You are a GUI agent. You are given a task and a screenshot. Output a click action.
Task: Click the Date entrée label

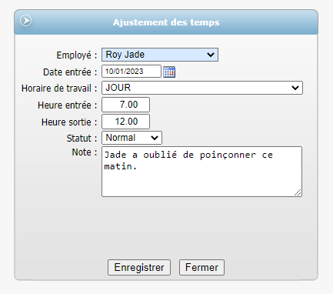[x=70, y=72]
